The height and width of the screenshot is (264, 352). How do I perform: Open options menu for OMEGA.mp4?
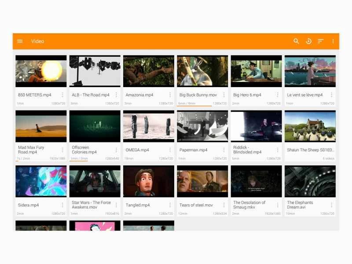tap(170, 150)
